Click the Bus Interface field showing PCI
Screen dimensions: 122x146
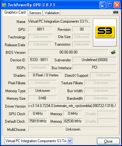pos(94,67)
